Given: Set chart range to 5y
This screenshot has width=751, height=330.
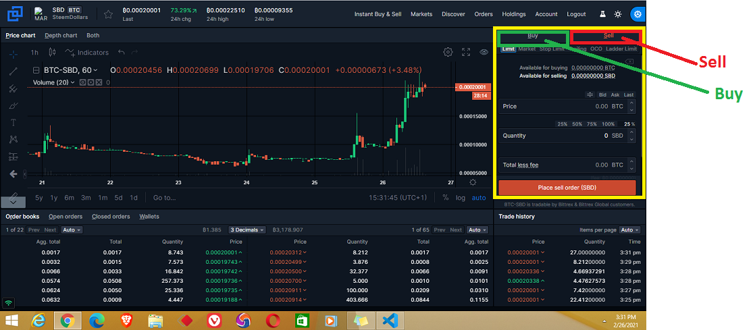Looking at the screenshot, I should point(38,198).
